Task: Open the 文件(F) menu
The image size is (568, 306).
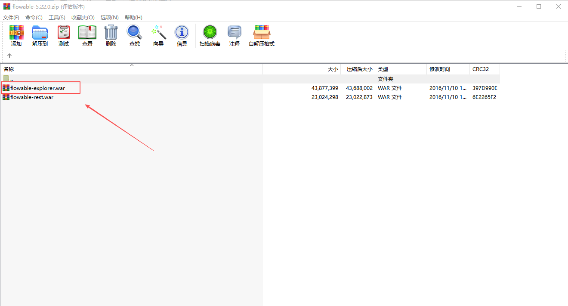Action: pyautogui.click(x=11, y=17)
